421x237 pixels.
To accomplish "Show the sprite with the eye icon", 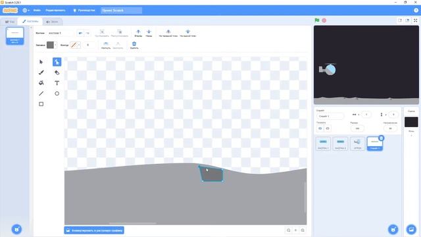I will (x=320, y=128).
